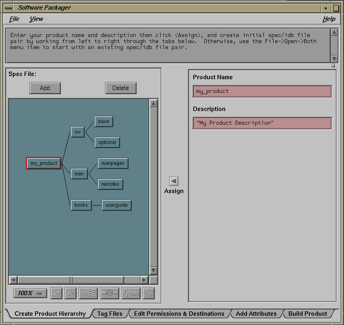Go to the Build Product tab
This screenshot has width=344, height=325.
(308, 314)
